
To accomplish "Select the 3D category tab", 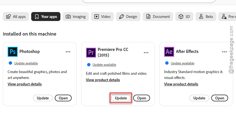I will point(184,17).
